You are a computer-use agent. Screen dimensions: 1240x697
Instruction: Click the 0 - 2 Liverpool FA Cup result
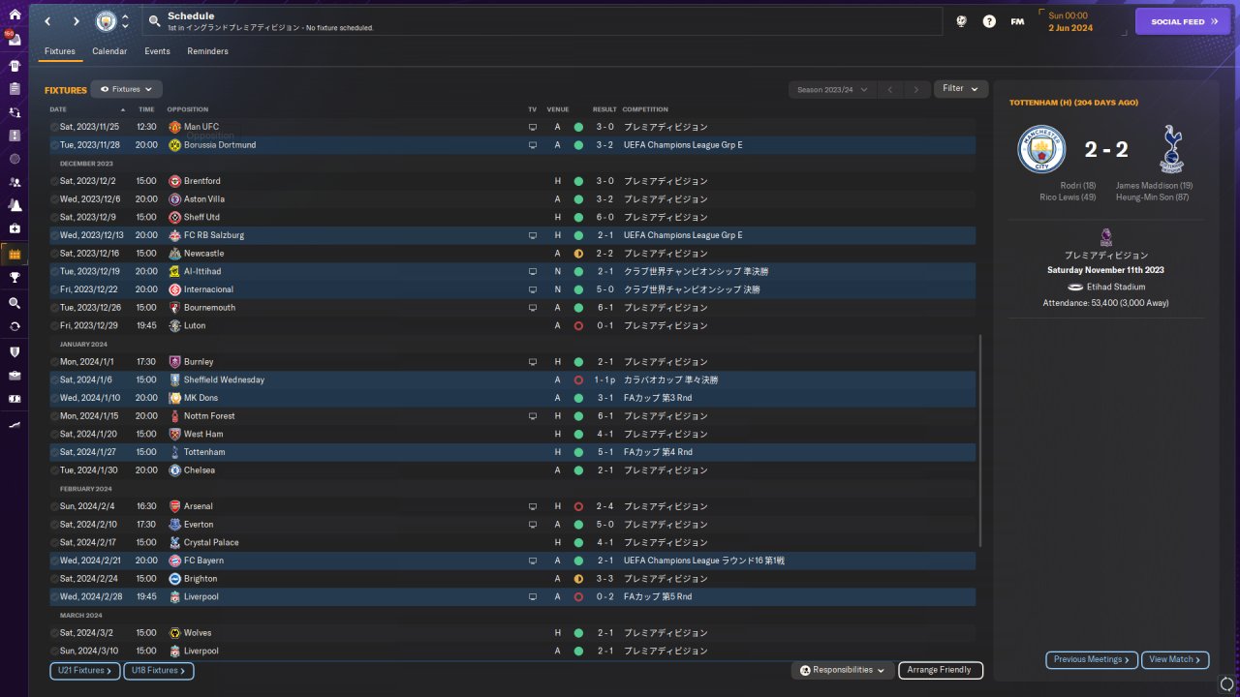604,597
